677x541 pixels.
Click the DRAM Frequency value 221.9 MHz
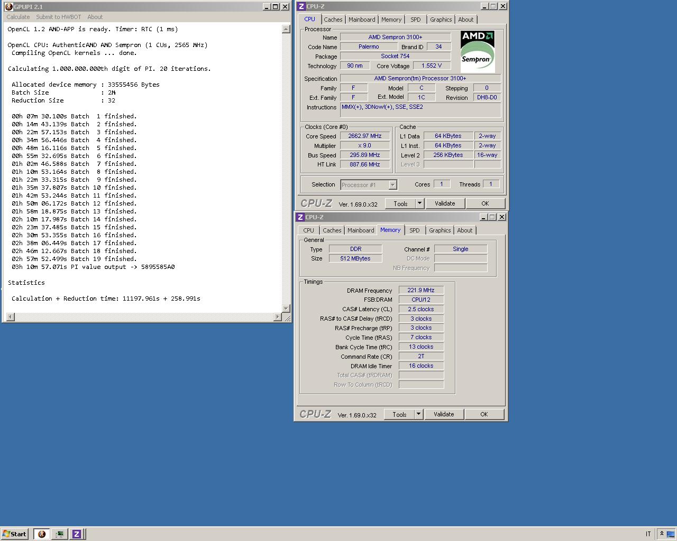coord(421,290)
